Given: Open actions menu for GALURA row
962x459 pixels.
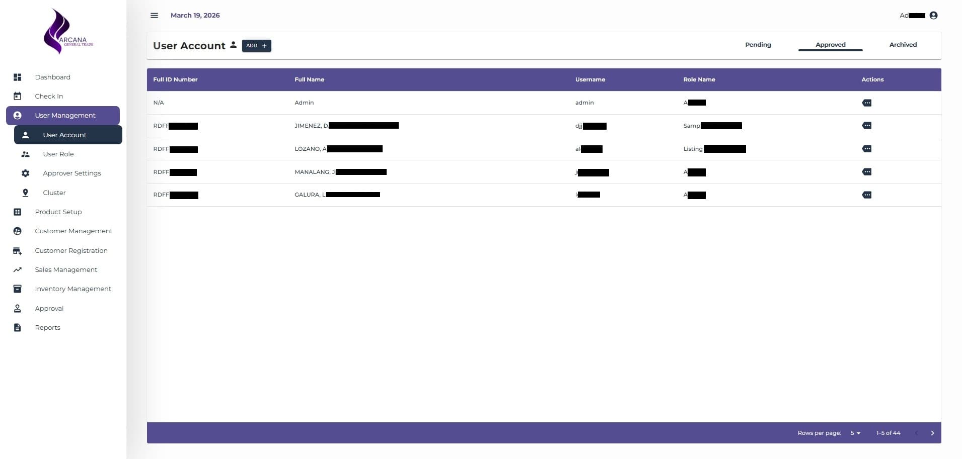Looking at the screenshot, I should pyautogui.click(x=867, y=195).
